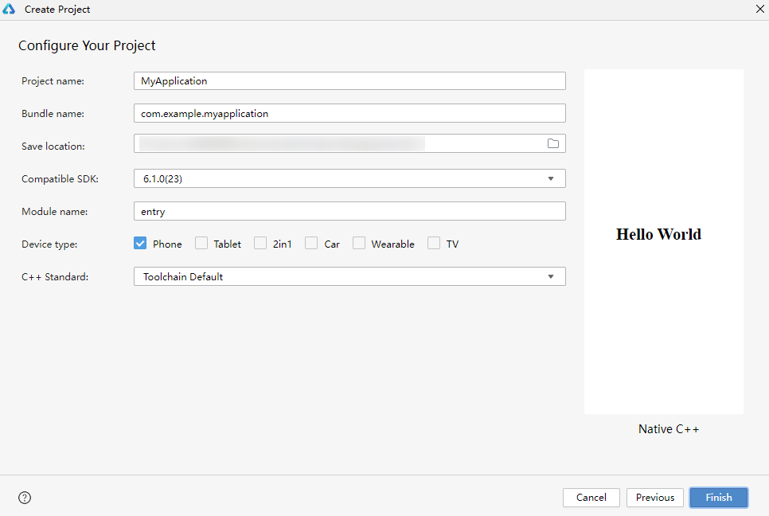The image size is (769, 516).
Task: Enable the Tablet device type checkbox
Action: pyautogui.click(x=201, y=244)
